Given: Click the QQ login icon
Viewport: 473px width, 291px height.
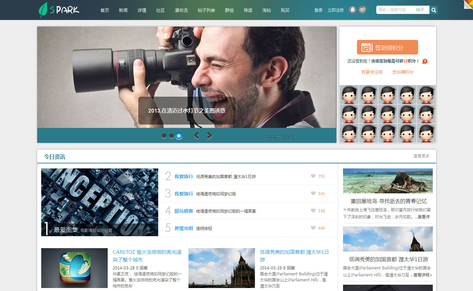Looking at the screenshot, I should [x=352, y=10].
